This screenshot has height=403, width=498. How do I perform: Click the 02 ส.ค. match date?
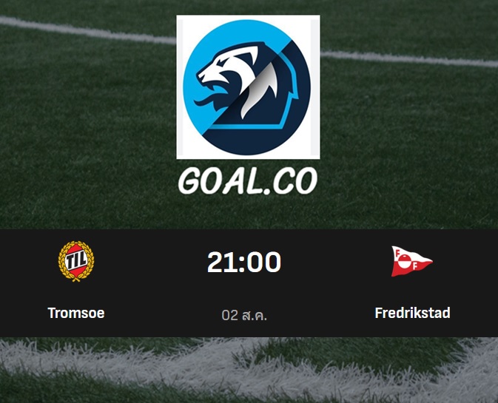(244, 315)
